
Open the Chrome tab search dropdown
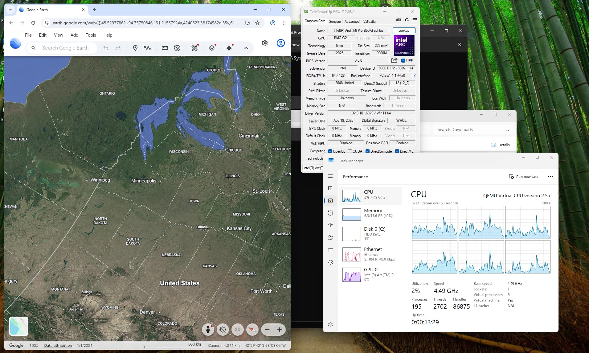[x=10, y=10]
